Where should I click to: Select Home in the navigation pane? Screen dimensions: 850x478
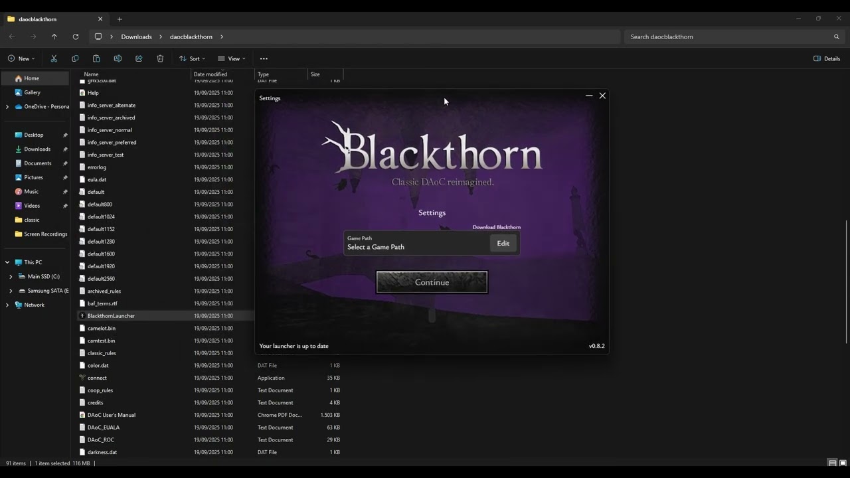point(35,78)
